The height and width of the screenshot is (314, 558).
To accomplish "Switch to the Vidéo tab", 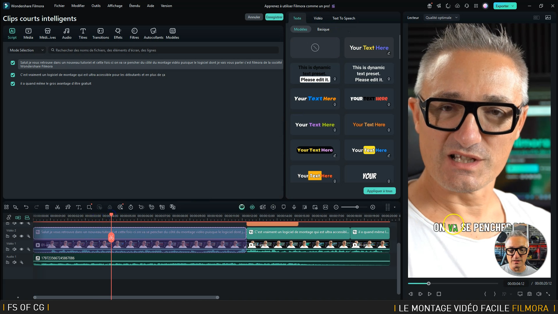I will tap(318, 18).
